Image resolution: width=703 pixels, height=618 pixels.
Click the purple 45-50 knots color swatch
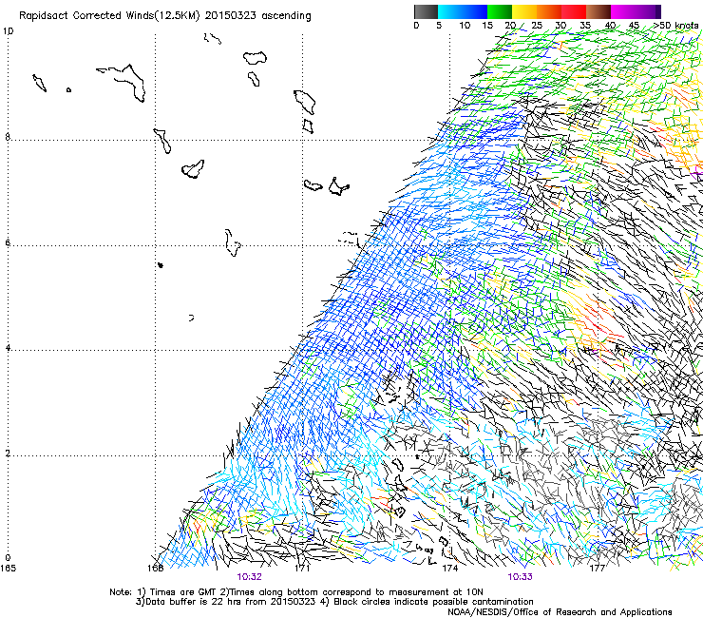click(x=647, y=11)
